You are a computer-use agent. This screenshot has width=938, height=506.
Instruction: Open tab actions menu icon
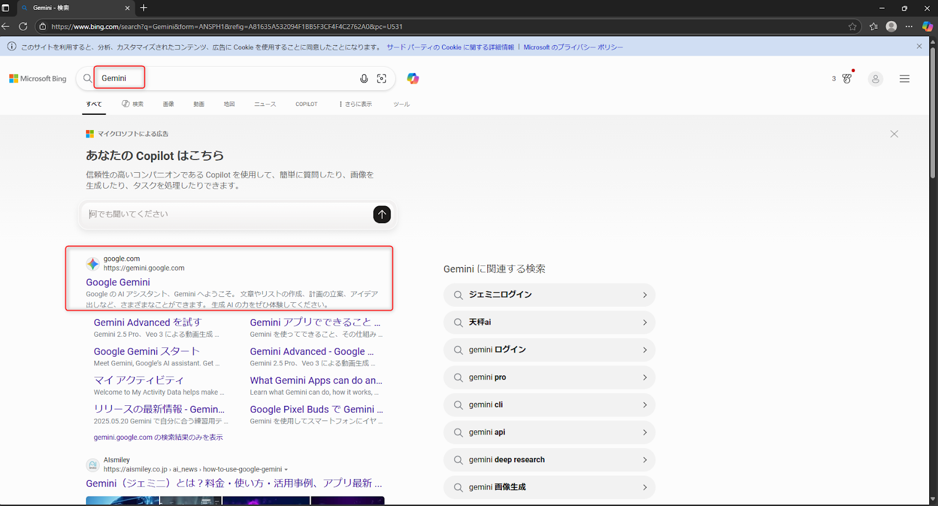pyautogui.click(x=6, y=8)
